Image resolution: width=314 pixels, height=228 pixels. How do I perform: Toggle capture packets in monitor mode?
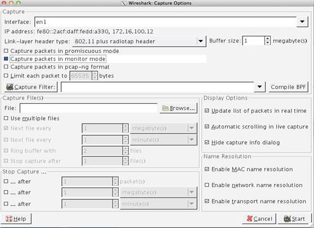6,59
